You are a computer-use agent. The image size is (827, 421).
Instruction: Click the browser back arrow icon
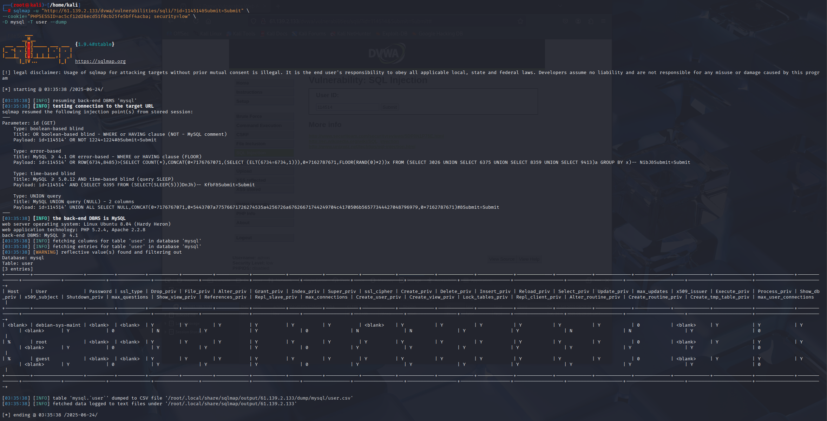[171, 21]
